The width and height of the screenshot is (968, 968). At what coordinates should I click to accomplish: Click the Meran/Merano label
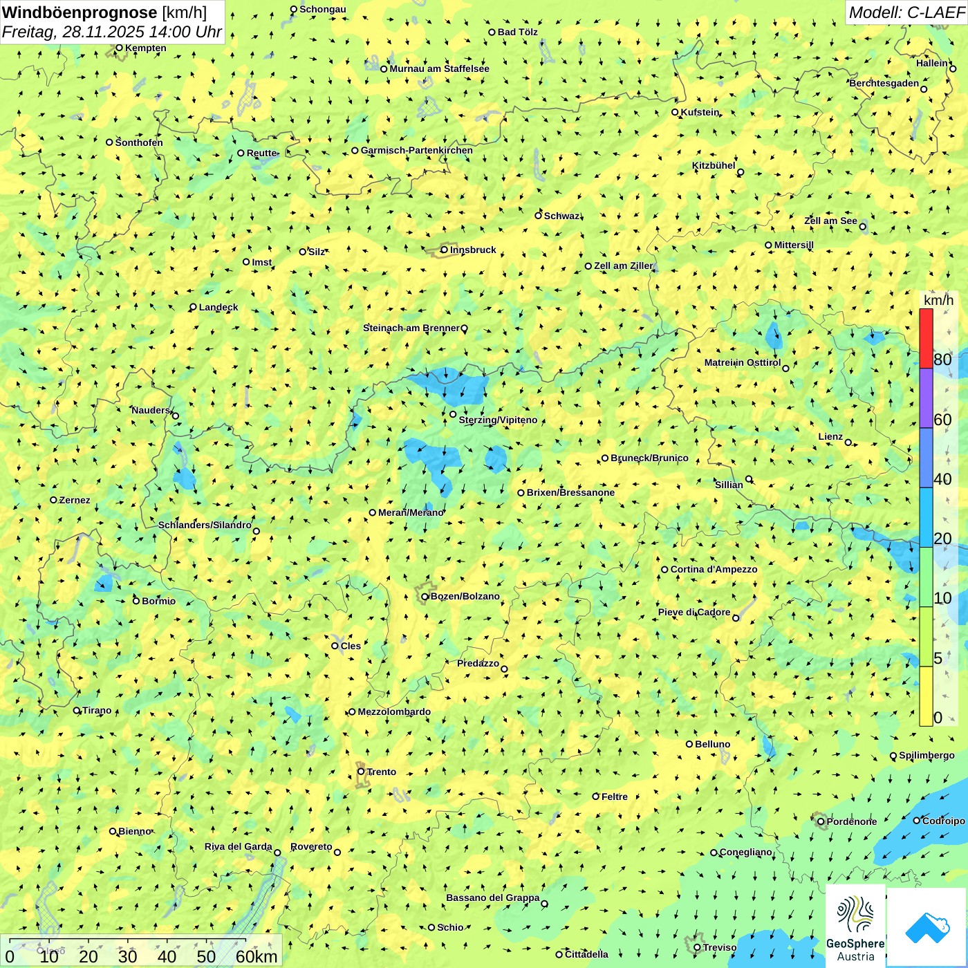pos(411,512)
